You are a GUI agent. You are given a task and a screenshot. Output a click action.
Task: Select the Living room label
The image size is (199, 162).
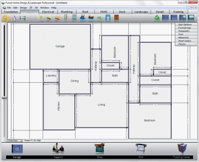click(101, 105)
